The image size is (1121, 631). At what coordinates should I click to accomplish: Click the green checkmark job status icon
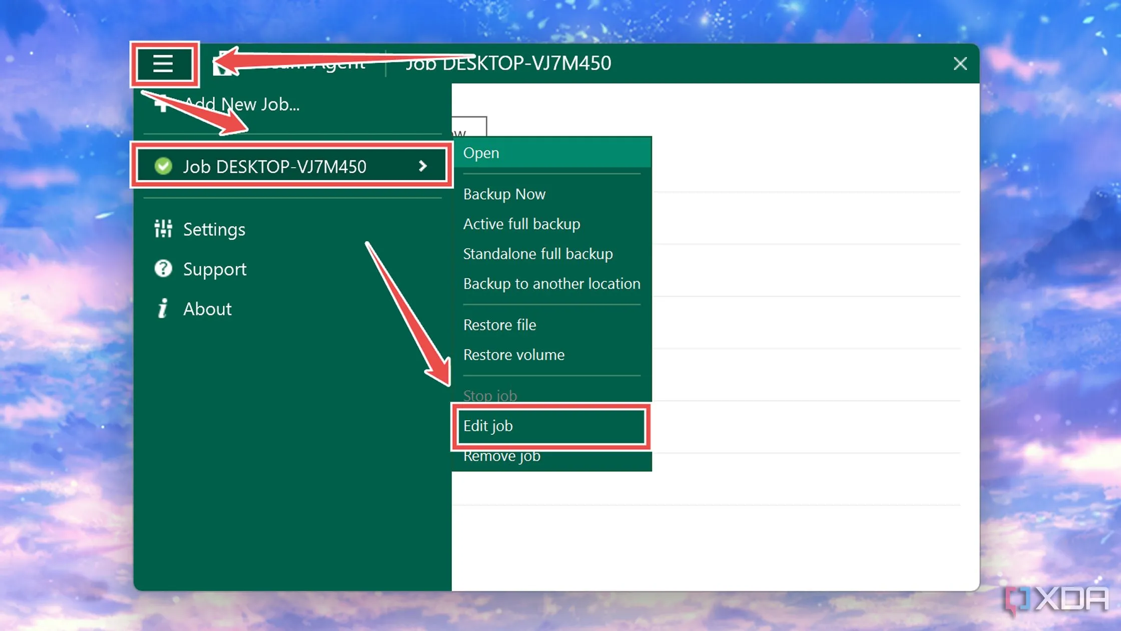[x=163, y=166]
